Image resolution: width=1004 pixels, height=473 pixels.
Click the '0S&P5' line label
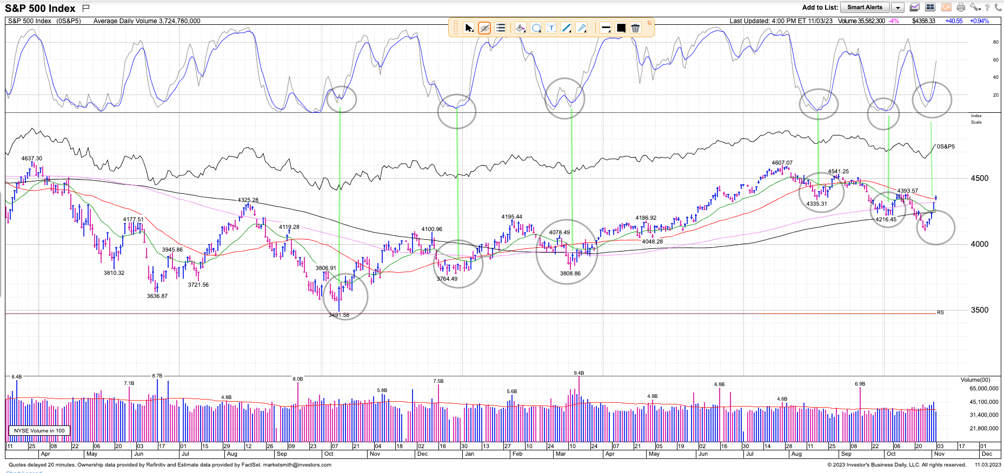click(x=946, y=146)
